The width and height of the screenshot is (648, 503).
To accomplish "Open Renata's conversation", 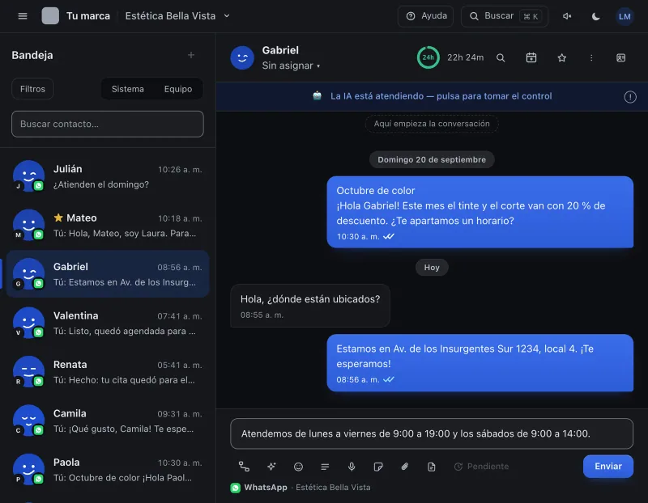I will [108, 372].
